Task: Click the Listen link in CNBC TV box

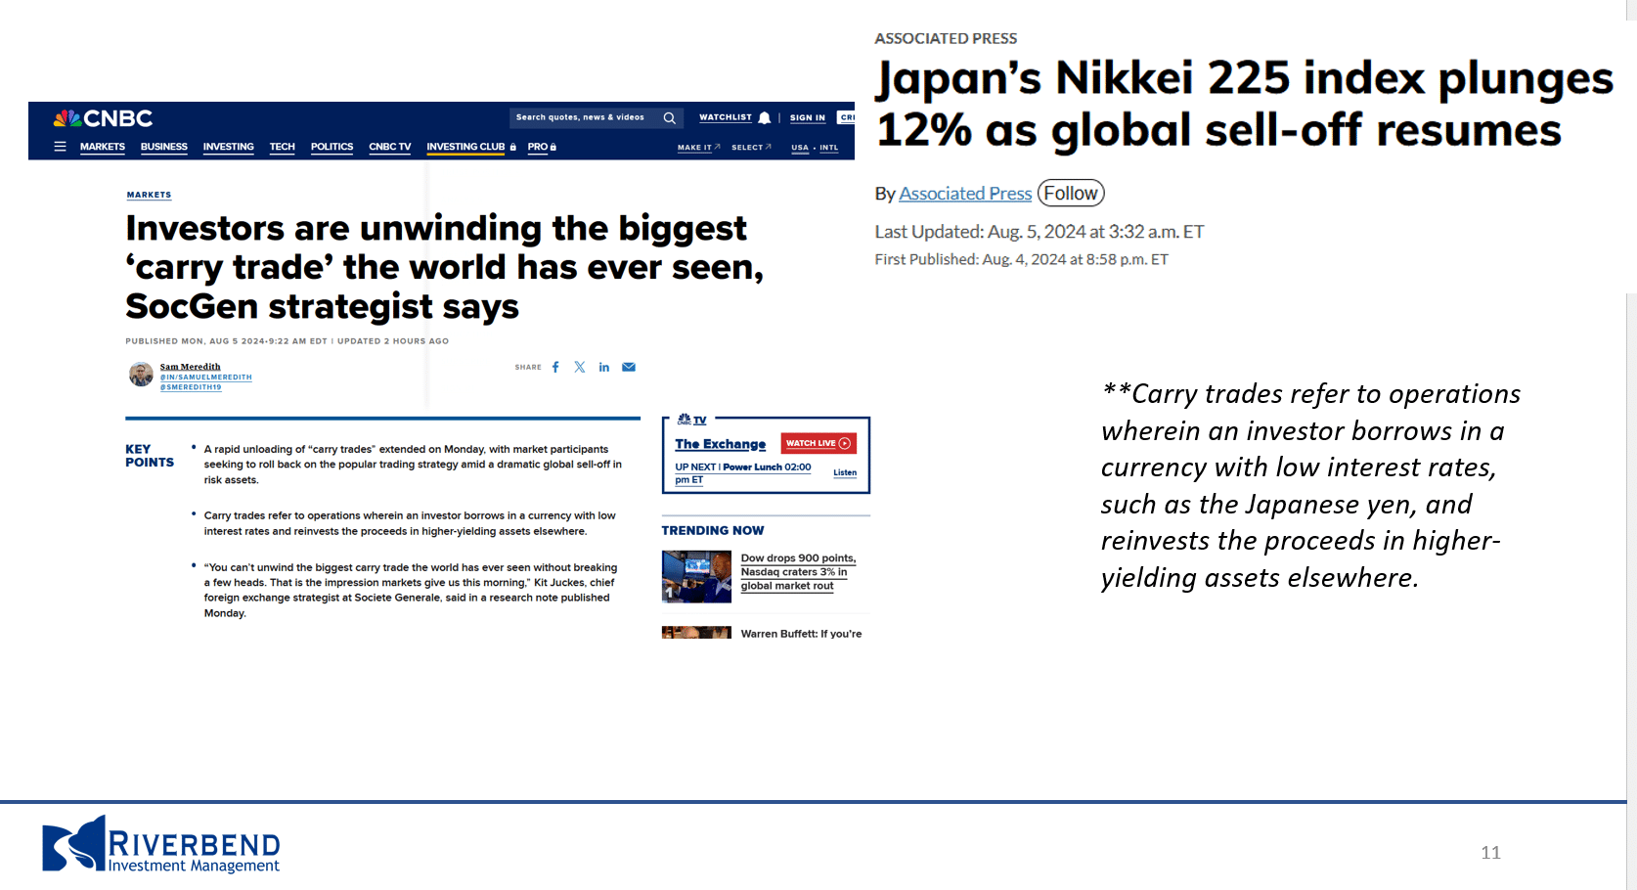Action: click(x=845, y=473)
